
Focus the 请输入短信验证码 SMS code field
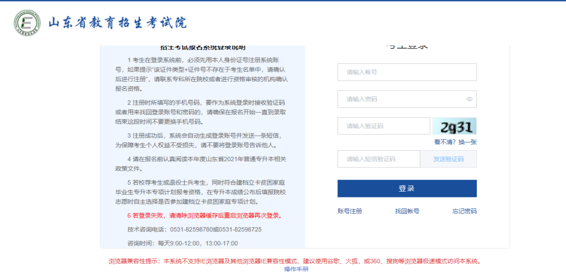[x=378, y=159]
